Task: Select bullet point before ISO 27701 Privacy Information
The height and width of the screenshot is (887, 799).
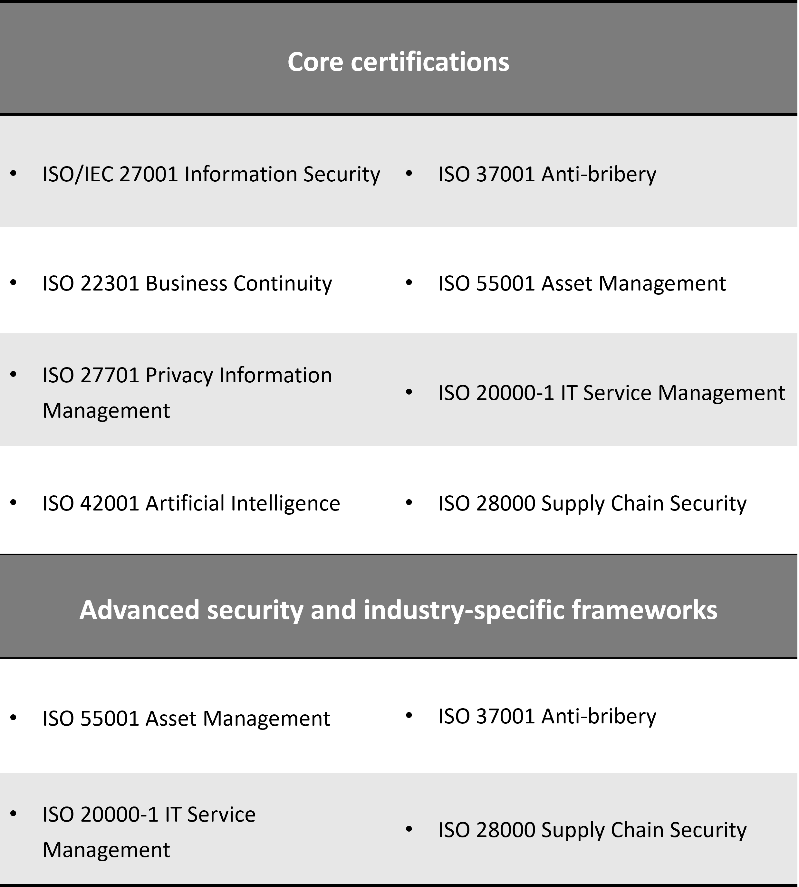Action: (13, 374)
